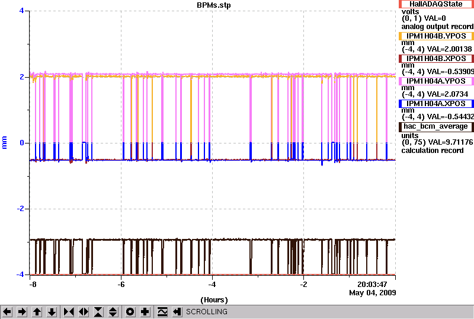This screenshot has height=319, width=474.
Task: Click the plus toolbar icon
Action: pyautogui.click(x=145, y=312)
